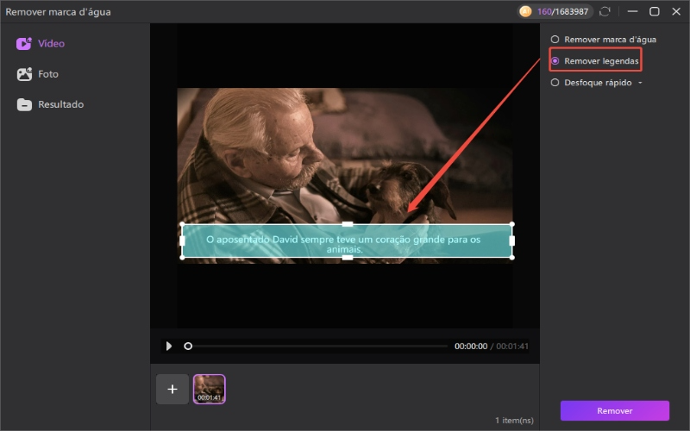Screen dimensions: 690x431
Task: Click the 160/1683987 credits counter
Action: (563, 12)
